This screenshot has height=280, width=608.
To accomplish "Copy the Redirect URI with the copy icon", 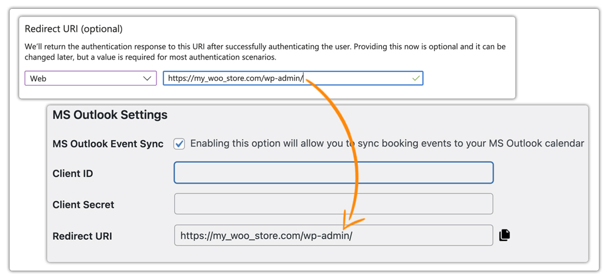I will pos(504,235).
